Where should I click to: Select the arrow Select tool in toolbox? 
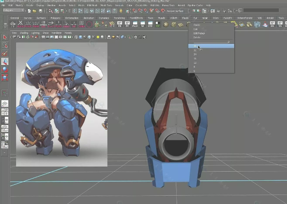(5, 37)
